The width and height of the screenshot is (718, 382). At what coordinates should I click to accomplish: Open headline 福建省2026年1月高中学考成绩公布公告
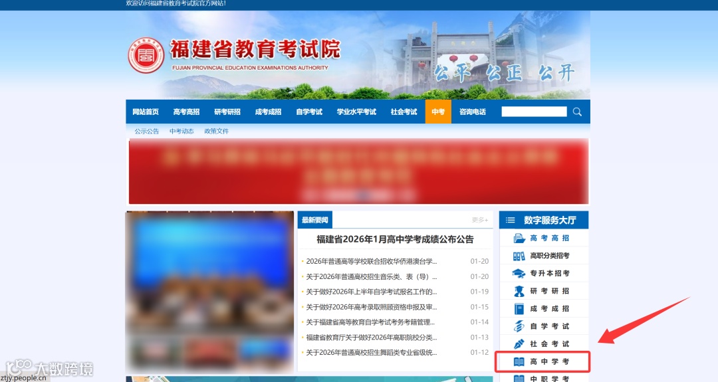pyautogui.click(x=395, y=239)
